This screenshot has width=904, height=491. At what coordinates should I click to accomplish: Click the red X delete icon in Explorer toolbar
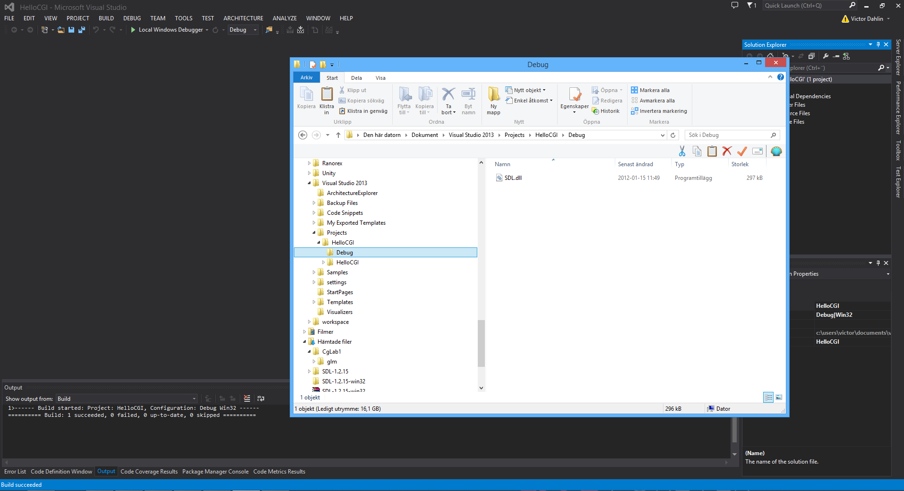pos(727,151)
